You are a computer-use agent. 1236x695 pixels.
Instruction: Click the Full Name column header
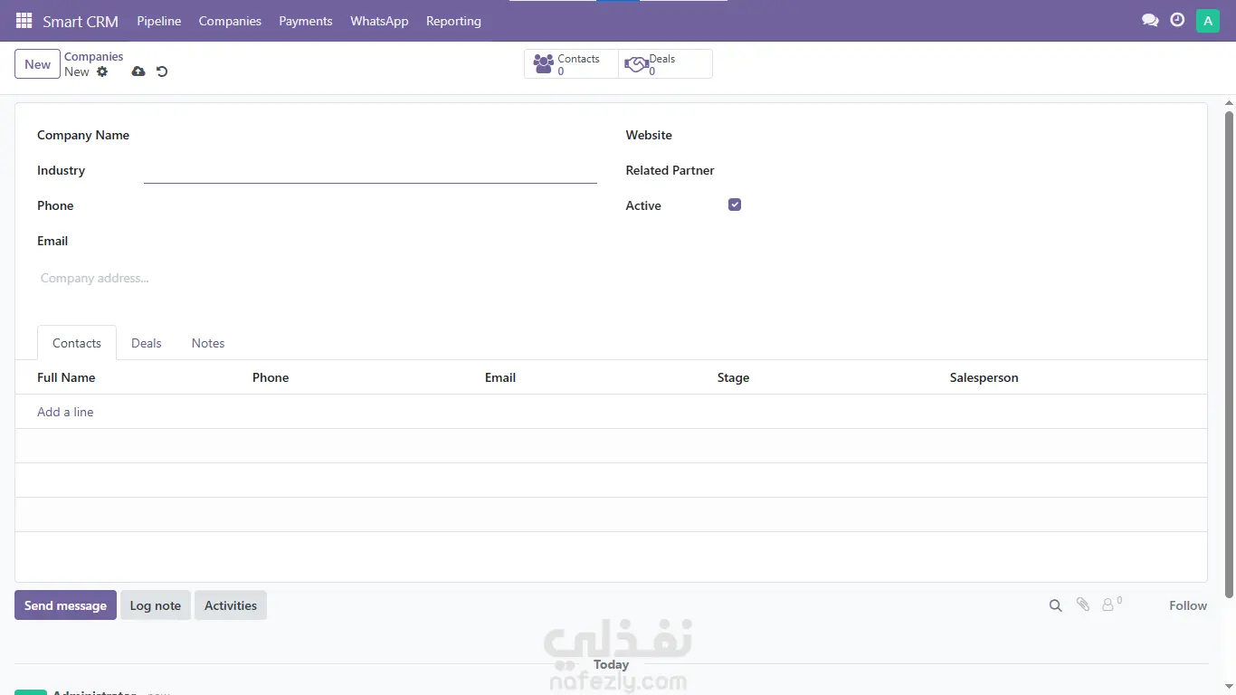coord(66,377)
